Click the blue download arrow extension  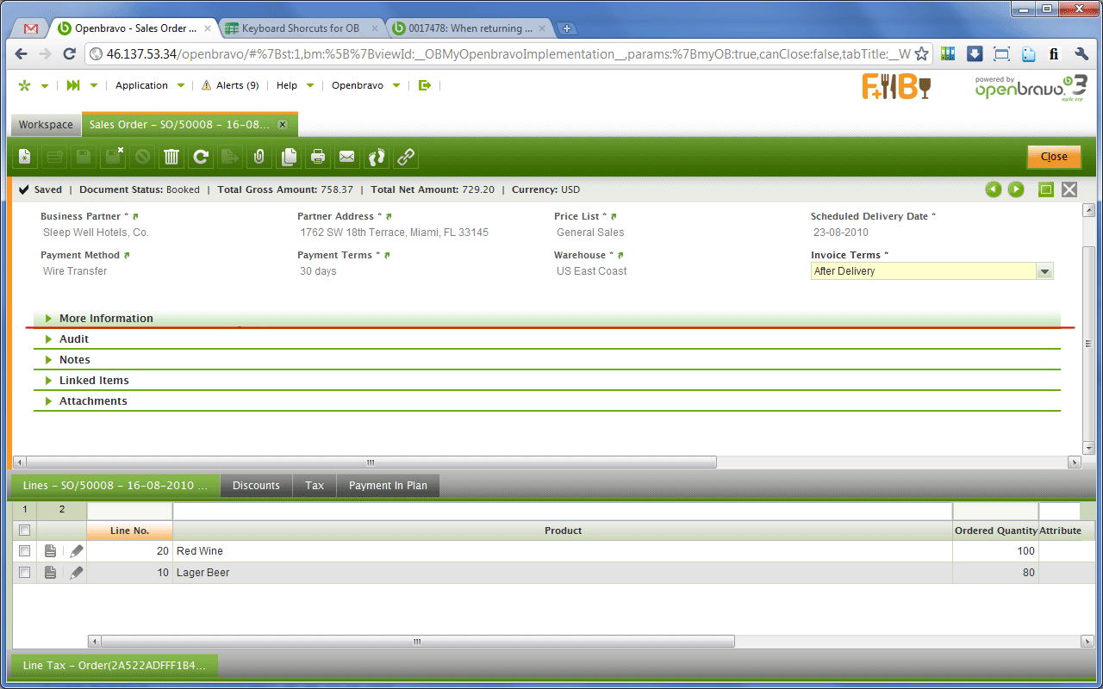click(975, 53)
